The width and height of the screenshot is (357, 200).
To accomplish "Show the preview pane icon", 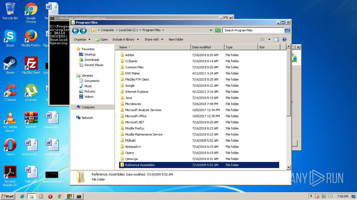I will coord(276,39).
